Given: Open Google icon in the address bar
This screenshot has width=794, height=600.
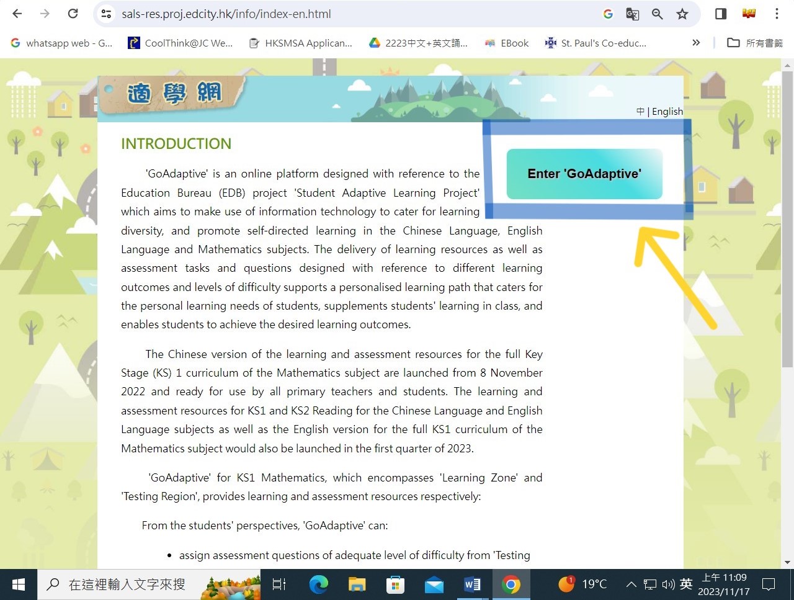Looking at the screenshot, I should [608, 14].
